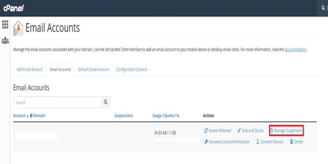Go to Configuration Options tab

[x=131, y=69]
